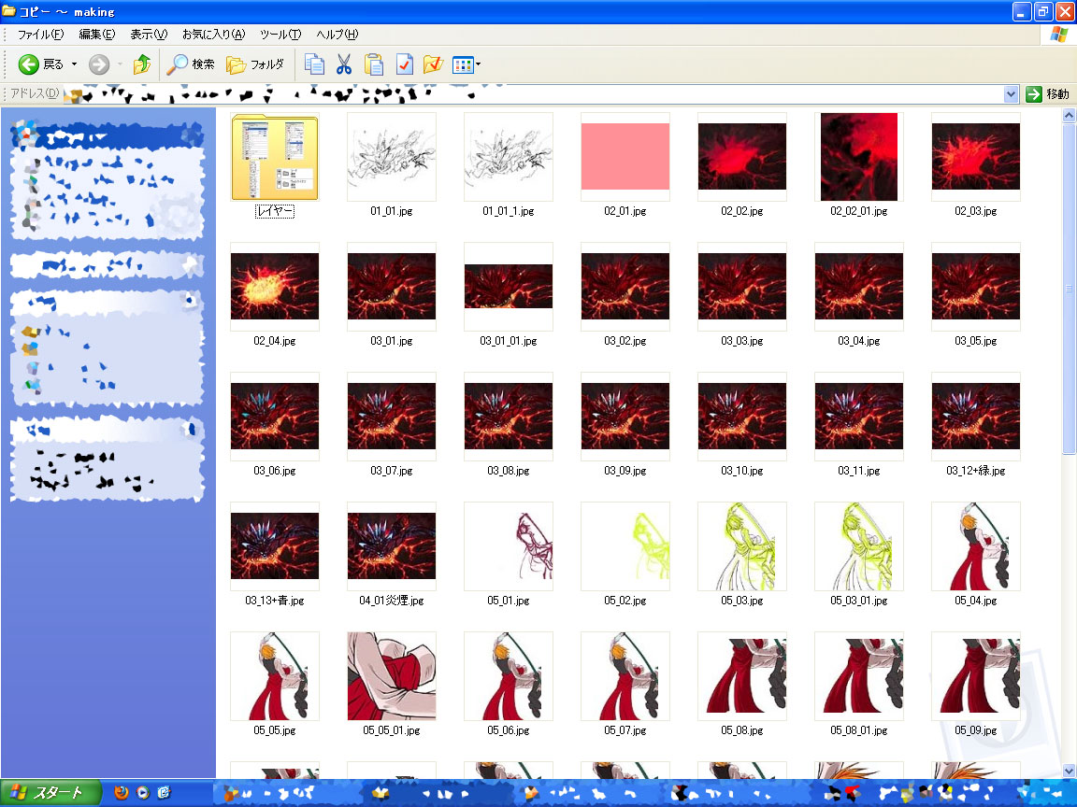Select thumbnail 01_01_1.jpg
Image resolution: width=1077 pixels, height=807 pixels.
point(509,157)
